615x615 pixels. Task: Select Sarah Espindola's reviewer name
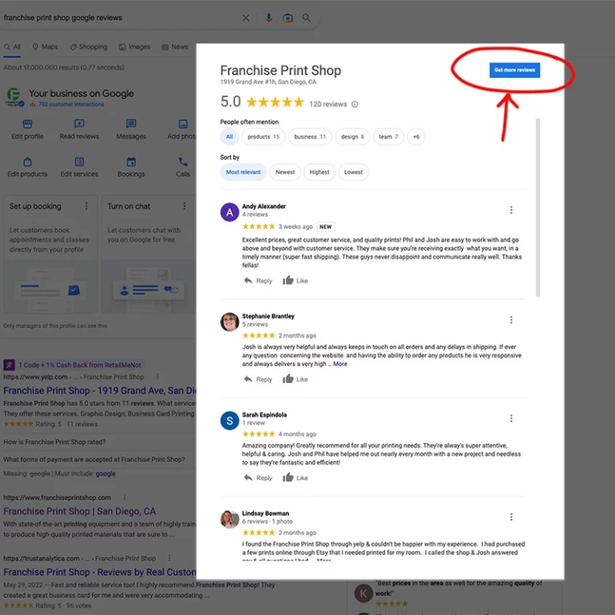pyautogui.click(x=264, y=415)
